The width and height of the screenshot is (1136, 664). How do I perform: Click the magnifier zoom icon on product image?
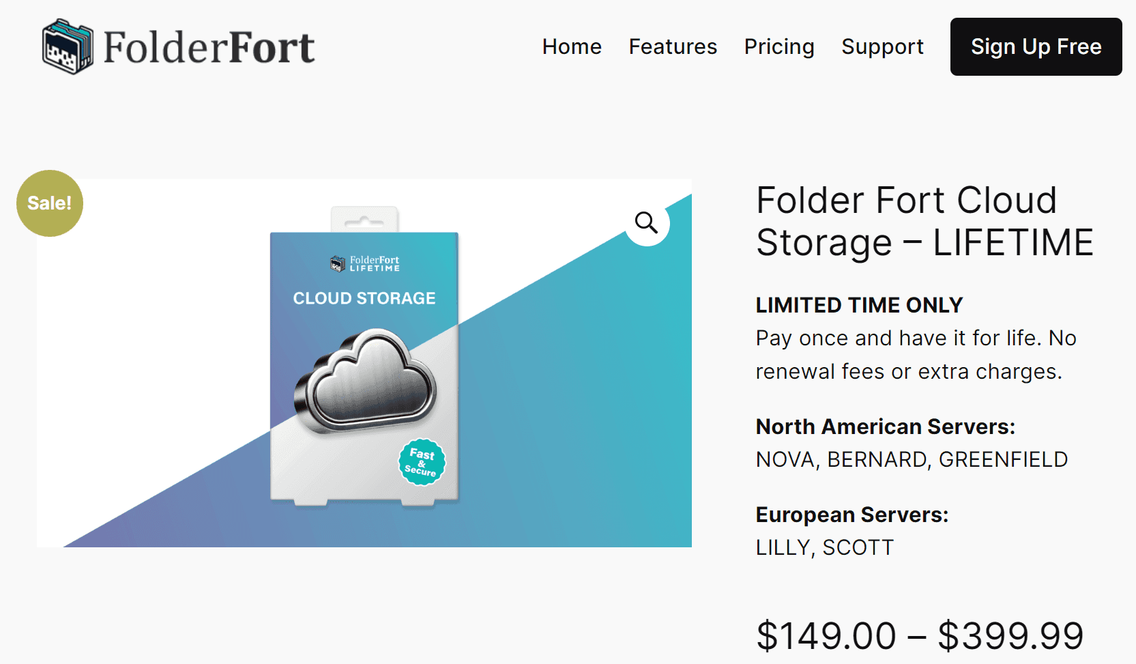click(647, 223)
